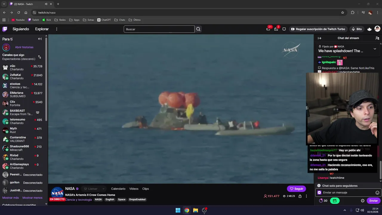Sort followed channels by viewers
This screenshot has height=215, width=382.
(39, 57)
